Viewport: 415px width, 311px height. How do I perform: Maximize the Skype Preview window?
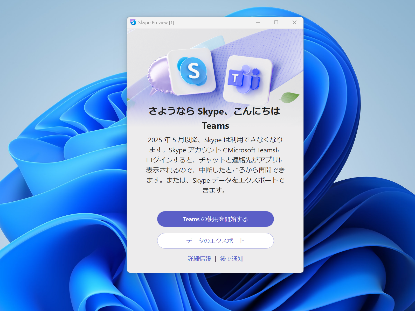(x=276, y=23)
